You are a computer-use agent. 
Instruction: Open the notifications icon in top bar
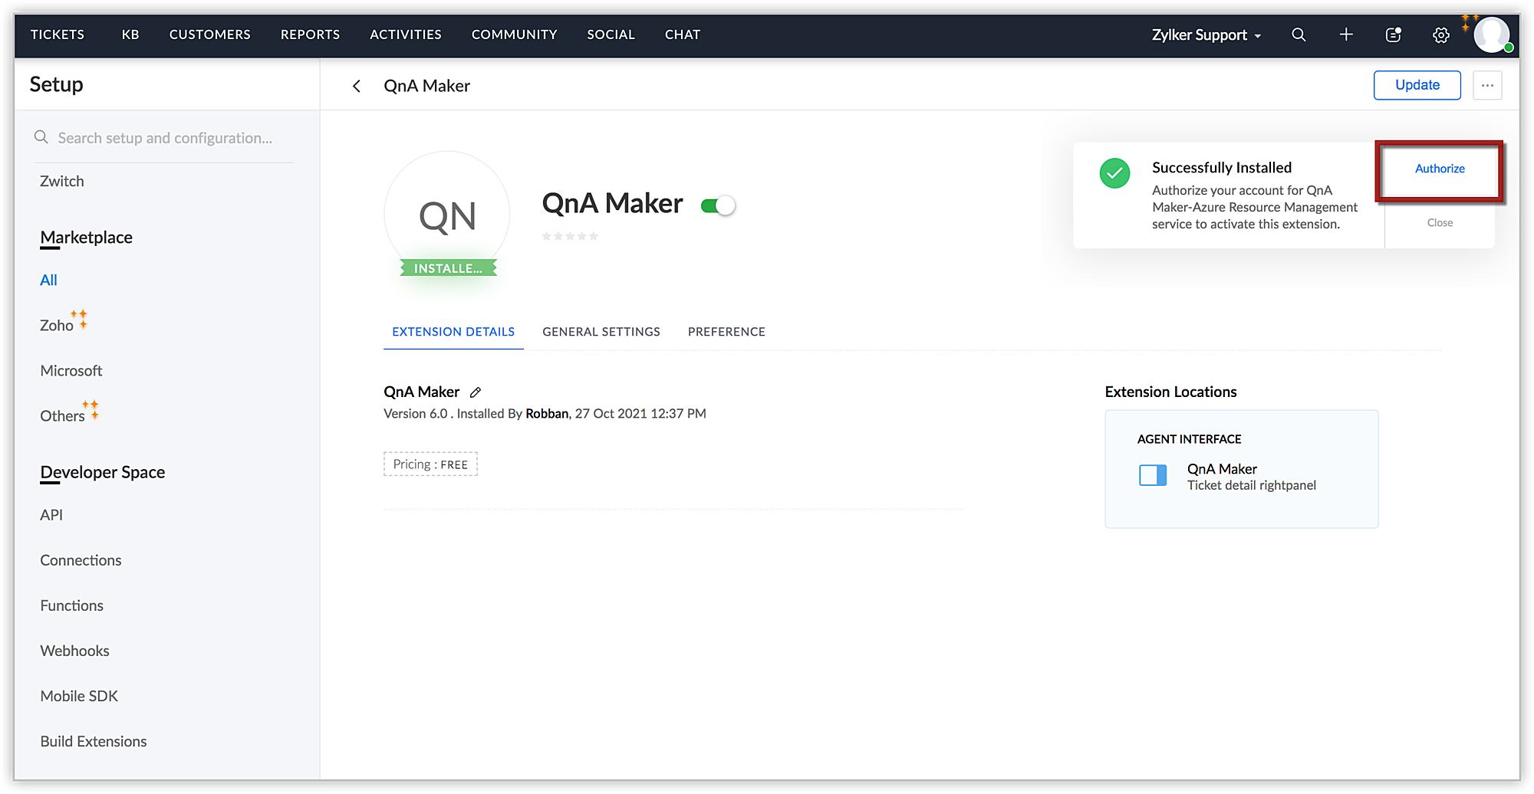(x=1394, y=34)
